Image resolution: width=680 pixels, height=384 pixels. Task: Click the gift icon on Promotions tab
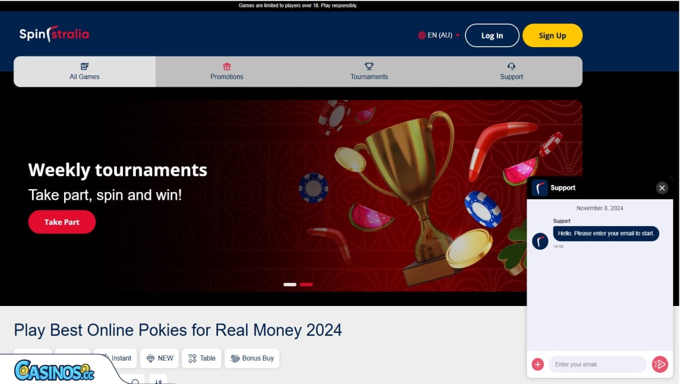[227, 66]
